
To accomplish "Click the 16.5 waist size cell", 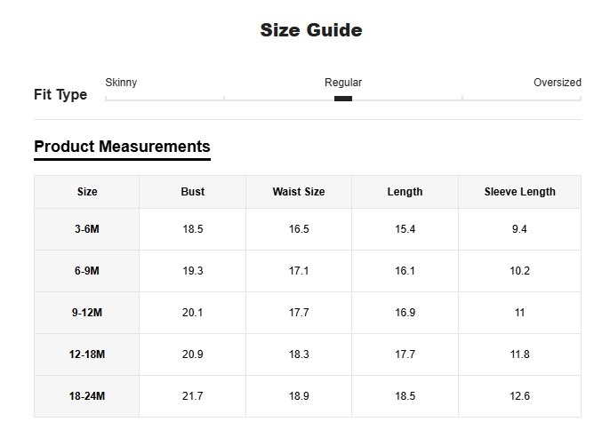I will tap(299, 229).
